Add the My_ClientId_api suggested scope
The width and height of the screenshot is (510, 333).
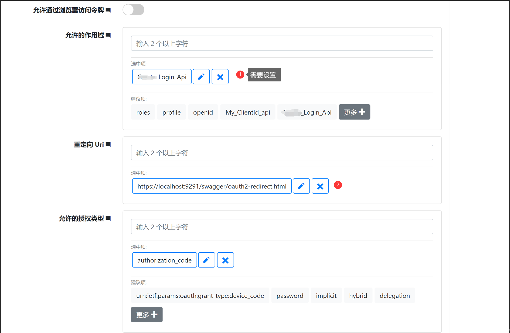247,112
